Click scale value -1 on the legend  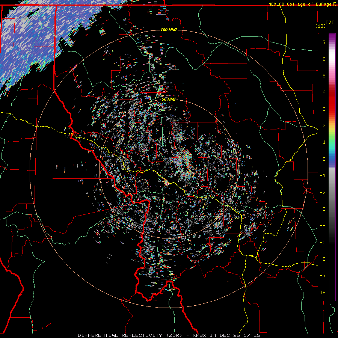click(323, 176)
